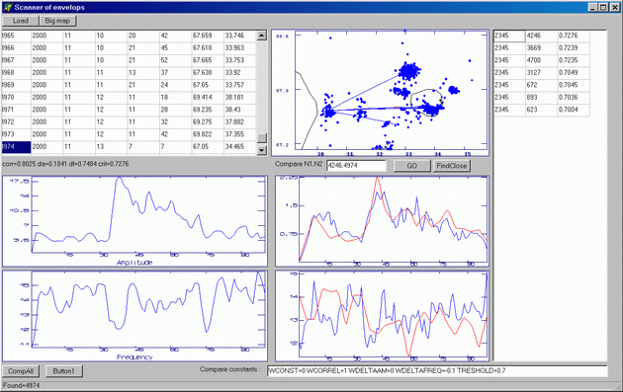Viewport: 623px width, 392px height.
Task: Click the table scrollbar thumb
Action: point(261,137)
